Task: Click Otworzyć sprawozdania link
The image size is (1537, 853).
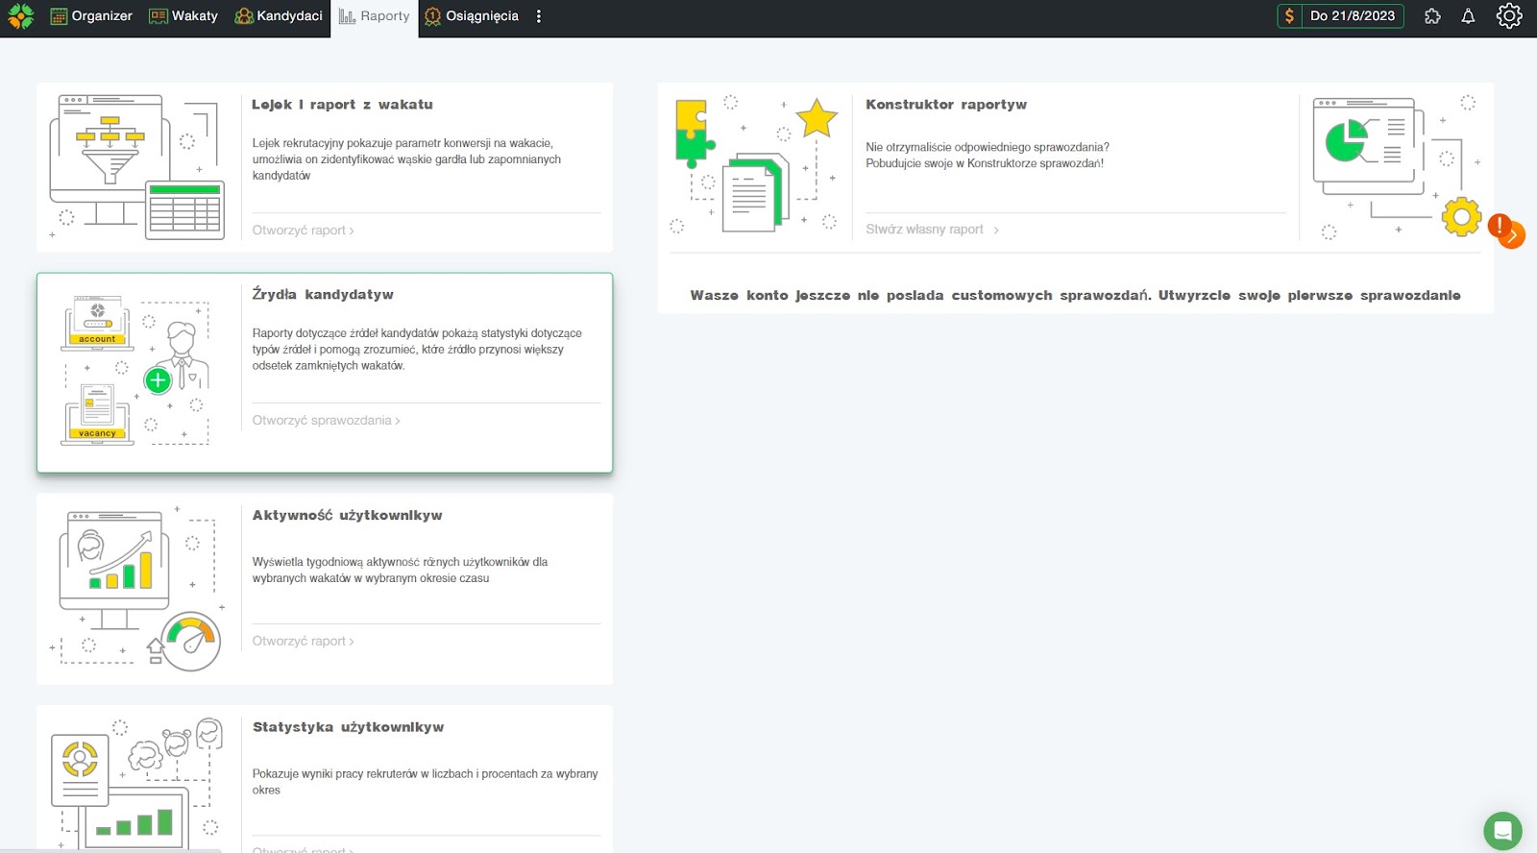Action: pyautogui.click(x=326, y=421)
